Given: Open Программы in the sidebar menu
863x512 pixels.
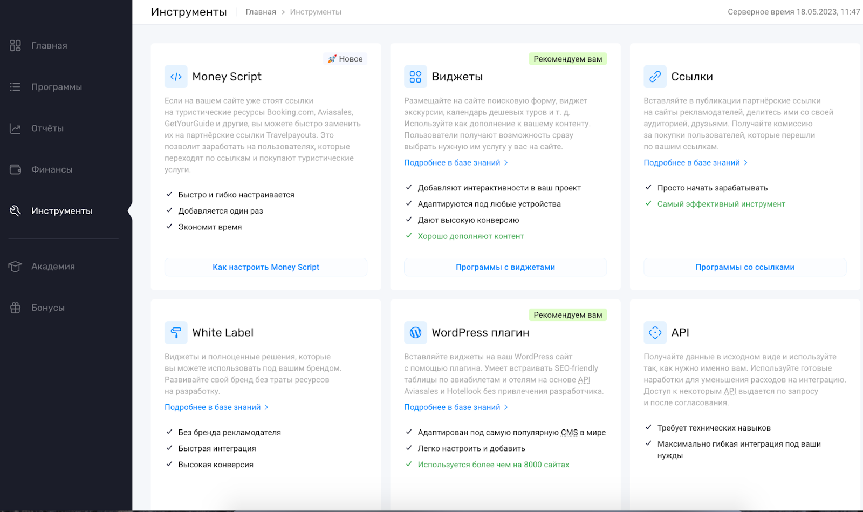Looking at the screenshot, I should 57,87.
